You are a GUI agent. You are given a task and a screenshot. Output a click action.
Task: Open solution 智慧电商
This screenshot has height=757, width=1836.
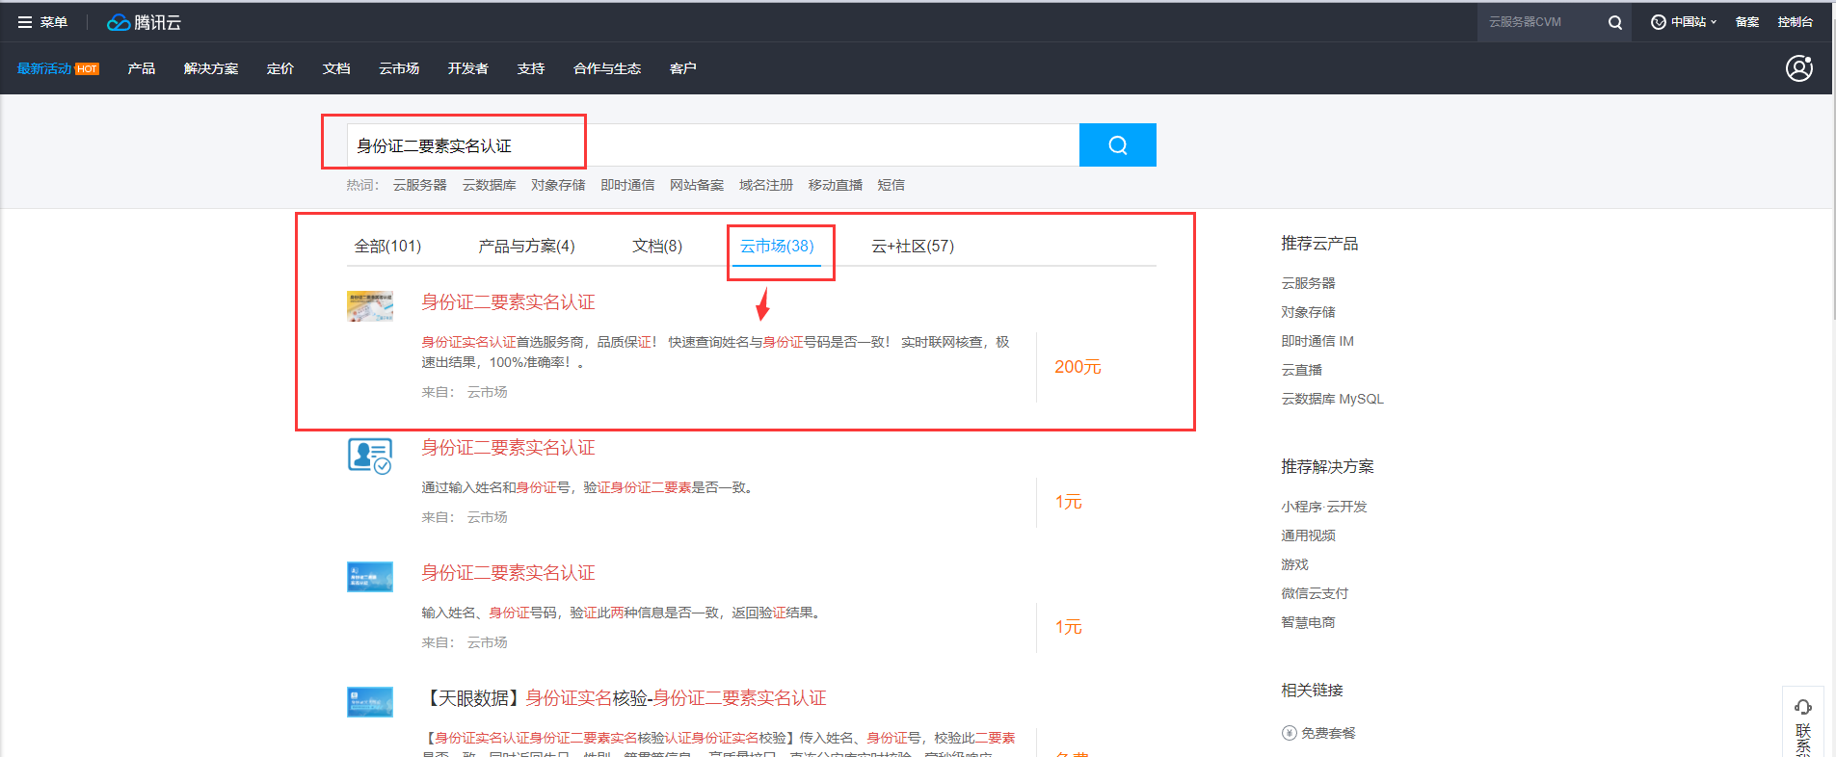(x=1308, y=622)
